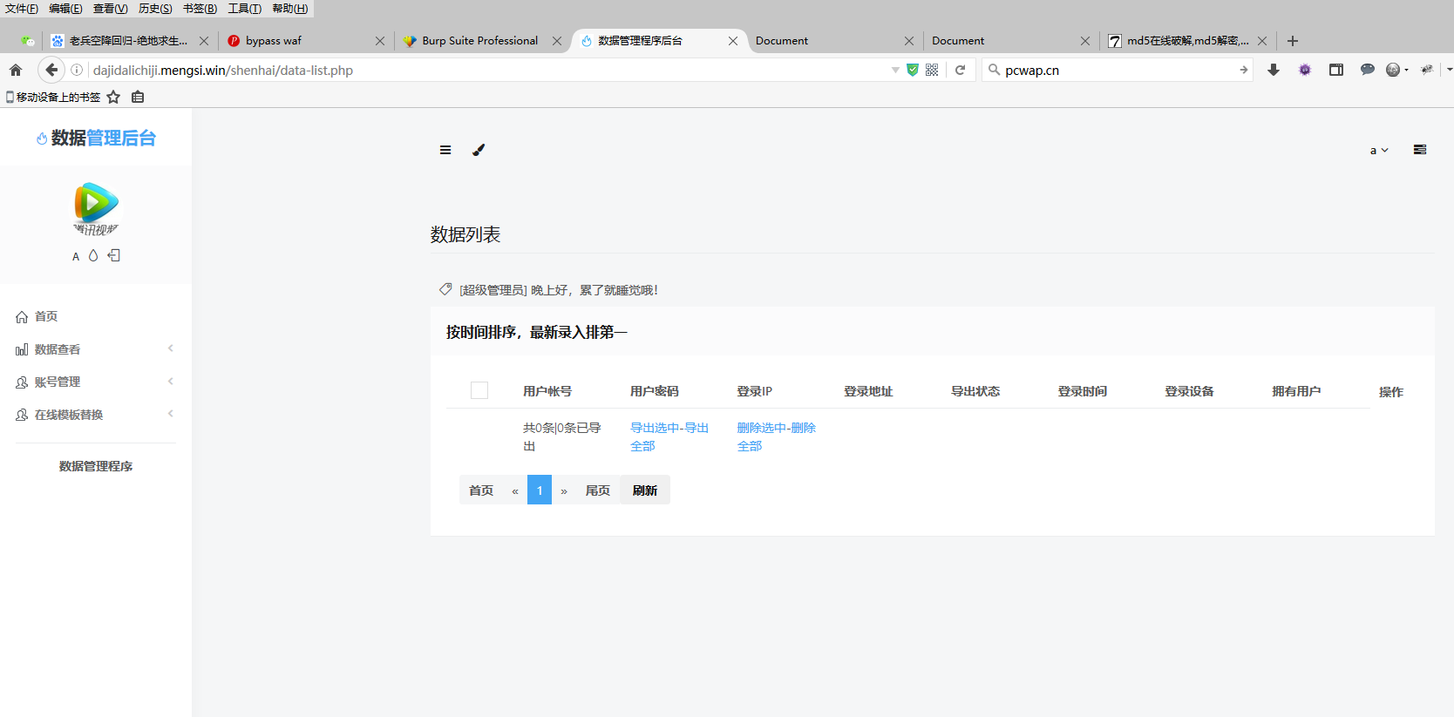Click the Tencent Video avatar image

(x=96, y=209)
